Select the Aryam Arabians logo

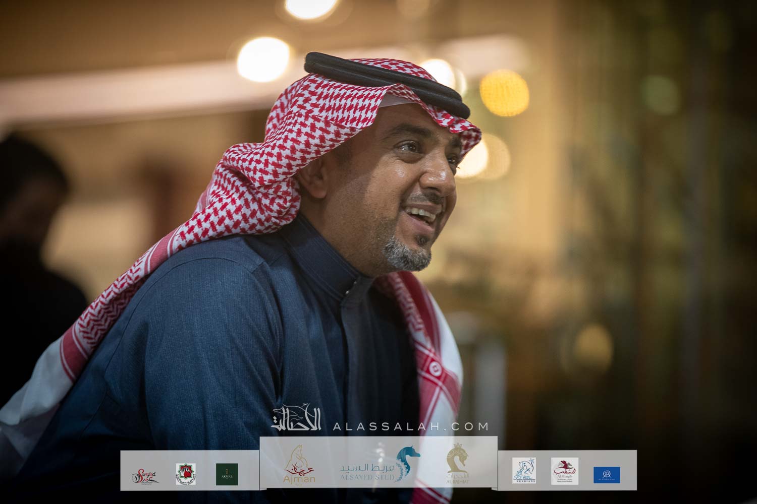(x=524, y=471)
